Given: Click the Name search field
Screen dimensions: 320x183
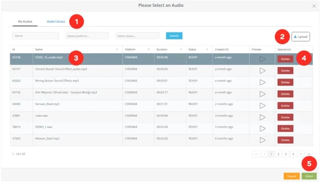Looking at the screenshot, I should 35,36.
